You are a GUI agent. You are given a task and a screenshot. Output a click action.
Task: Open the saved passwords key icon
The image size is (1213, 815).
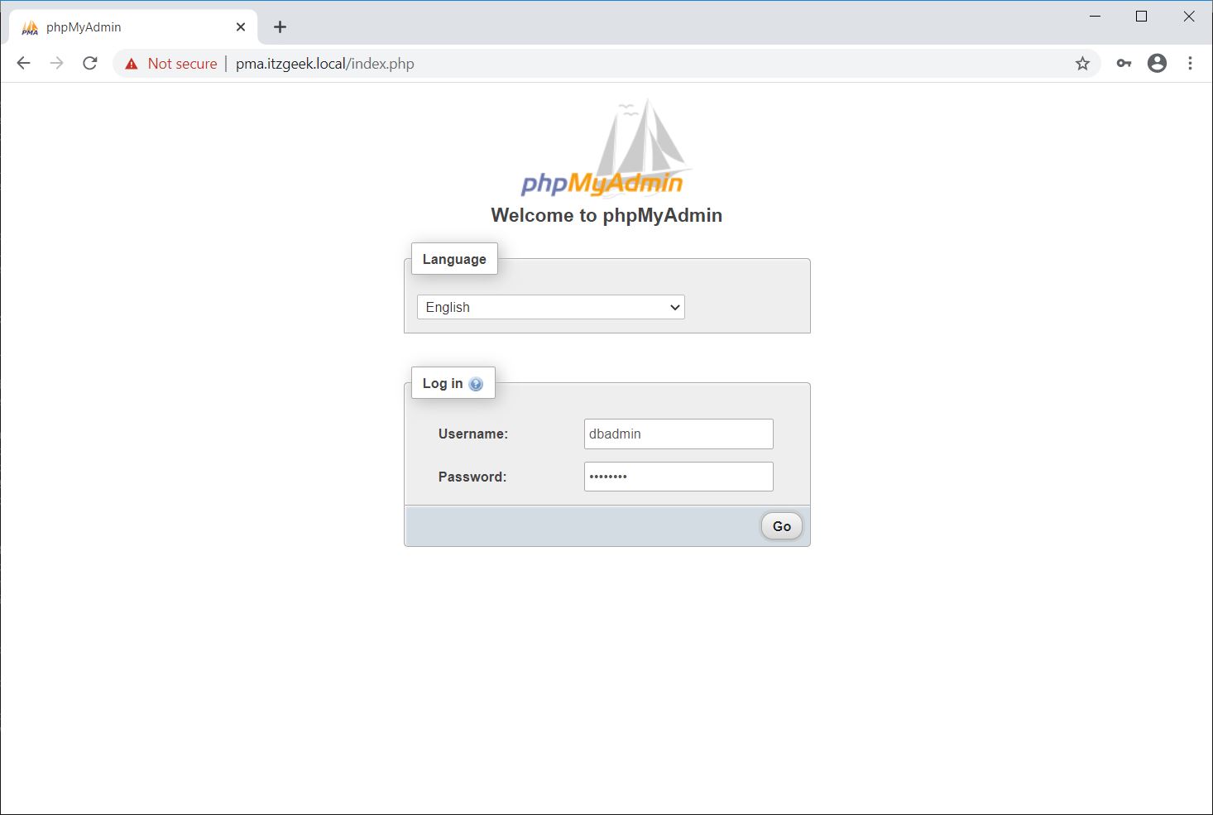tap(1124, 63)
